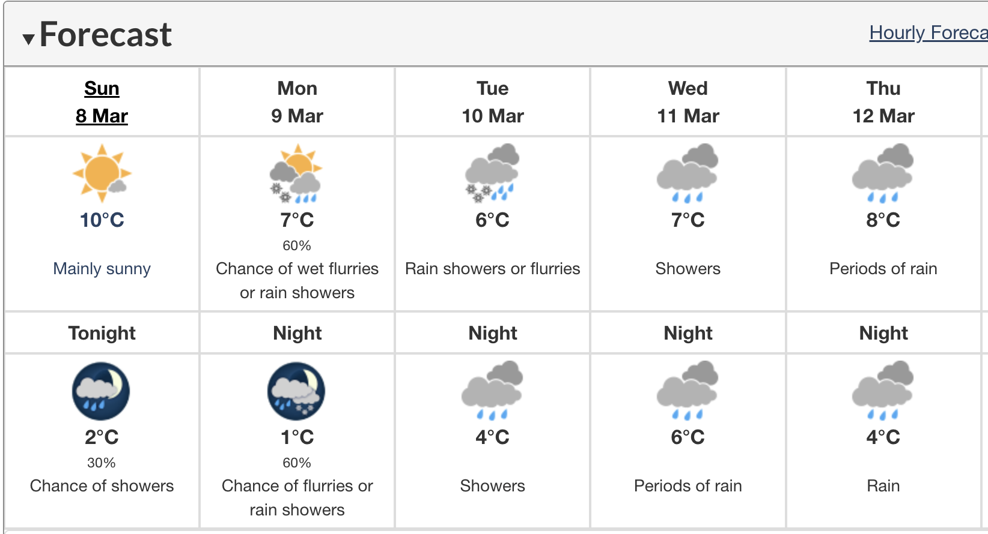Open the Sun 8 Mar forecast link
The image size is (988, 534).
102,102
